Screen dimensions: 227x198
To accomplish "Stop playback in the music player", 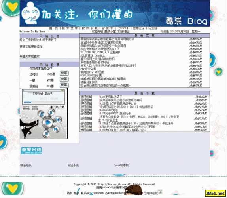I will (46, 133).
